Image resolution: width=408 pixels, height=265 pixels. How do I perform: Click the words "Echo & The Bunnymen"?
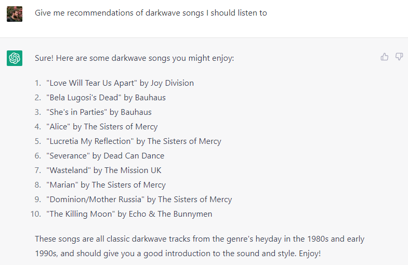(x=170, y=214)
